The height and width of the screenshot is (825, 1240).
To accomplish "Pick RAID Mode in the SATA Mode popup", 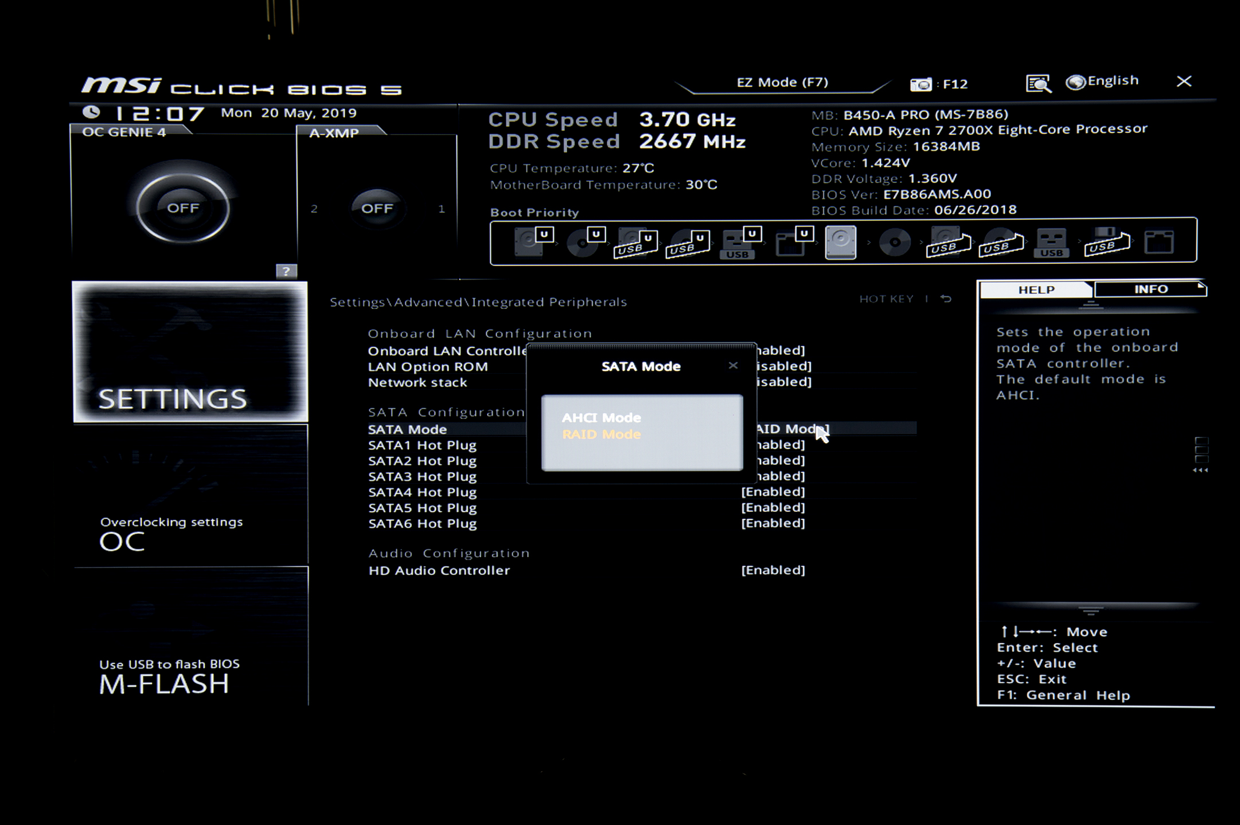I will coord(601,434).
